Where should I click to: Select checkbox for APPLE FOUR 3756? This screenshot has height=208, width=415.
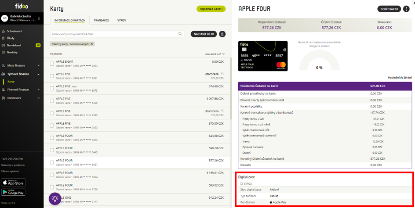(x=52, y=187)
